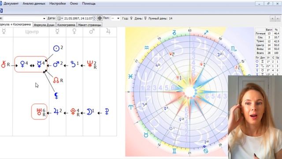Image resolution: width=282 pixels, height=159 pixels.
Task: Select the Формула + Космограмма tab
Action: pyautogui.click(x=15, y=25)
